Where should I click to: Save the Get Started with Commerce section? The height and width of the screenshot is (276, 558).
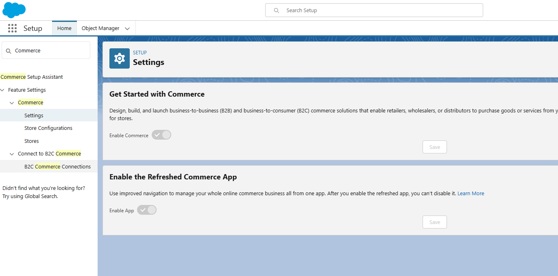point(434,147)
